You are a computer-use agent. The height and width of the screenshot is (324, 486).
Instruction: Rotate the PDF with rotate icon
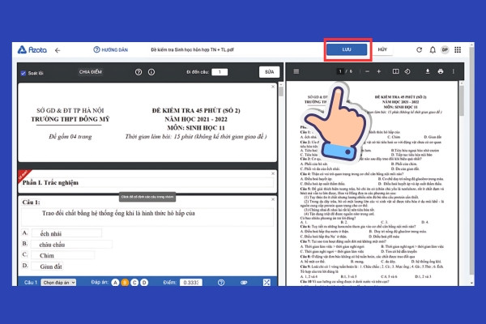coord(407,71)
